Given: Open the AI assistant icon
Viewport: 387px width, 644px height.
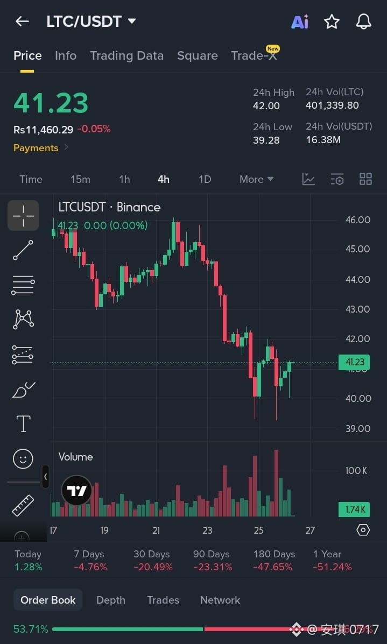Looking at the screenshot, I should click(x=300, y=22).
